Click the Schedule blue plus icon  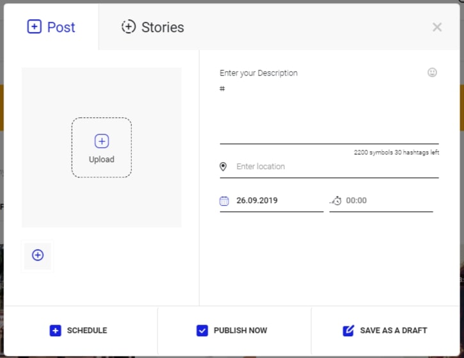pos(55,330)
